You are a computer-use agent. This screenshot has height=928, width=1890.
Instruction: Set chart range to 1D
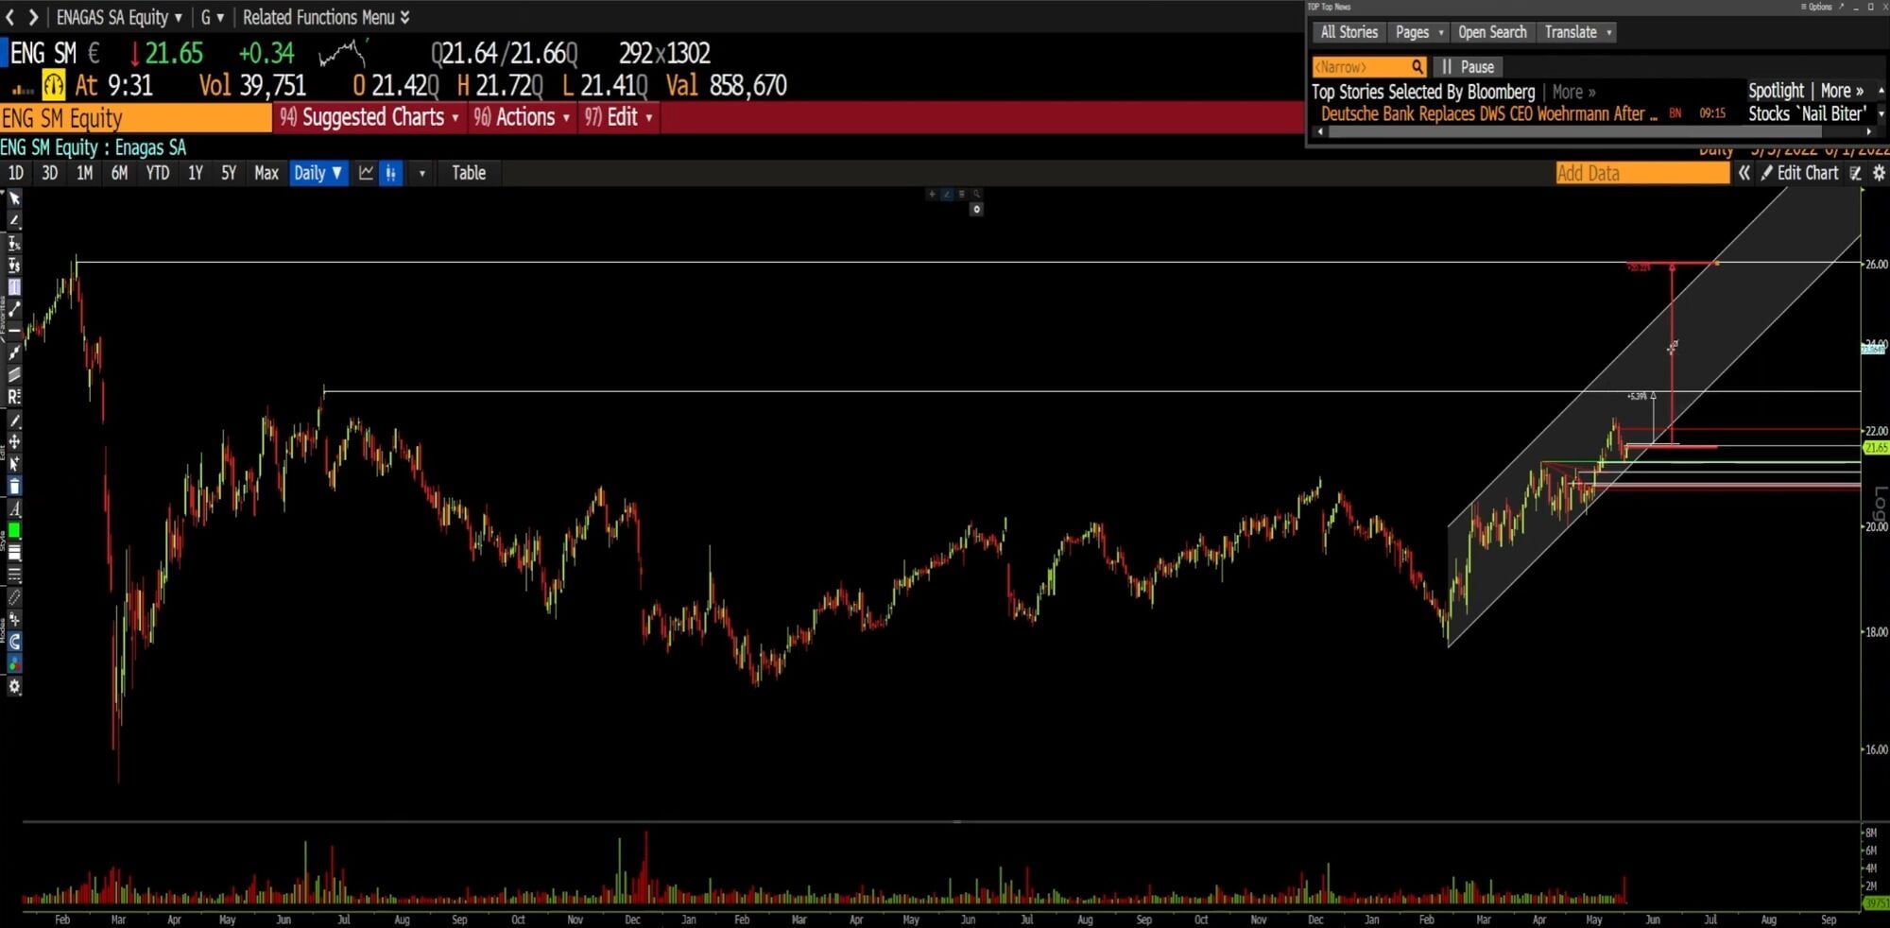(16, 173)
